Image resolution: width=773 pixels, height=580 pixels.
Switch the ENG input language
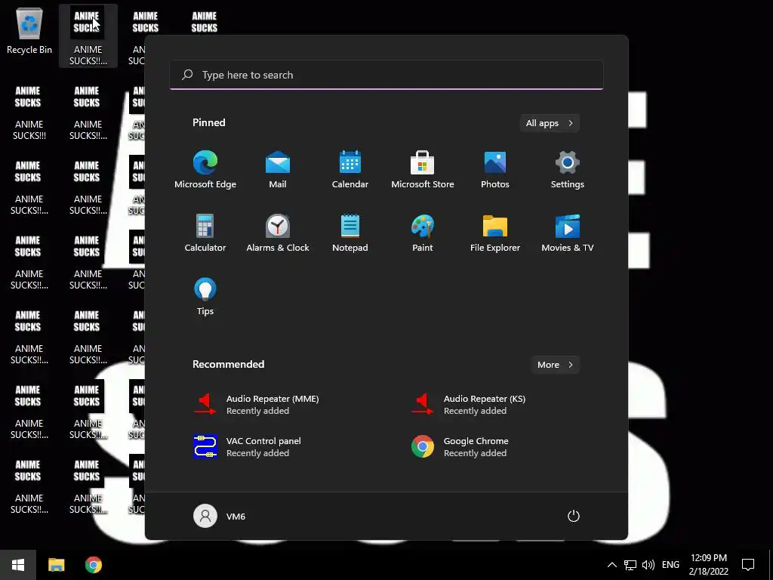tap(670, 565)
